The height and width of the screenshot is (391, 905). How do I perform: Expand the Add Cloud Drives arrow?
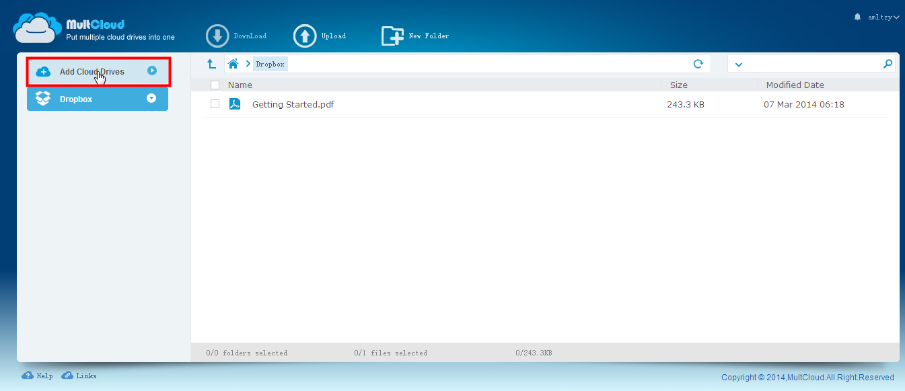point(152,70)
